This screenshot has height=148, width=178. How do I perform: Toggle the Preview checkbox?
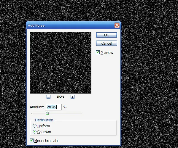coord(98,52)
